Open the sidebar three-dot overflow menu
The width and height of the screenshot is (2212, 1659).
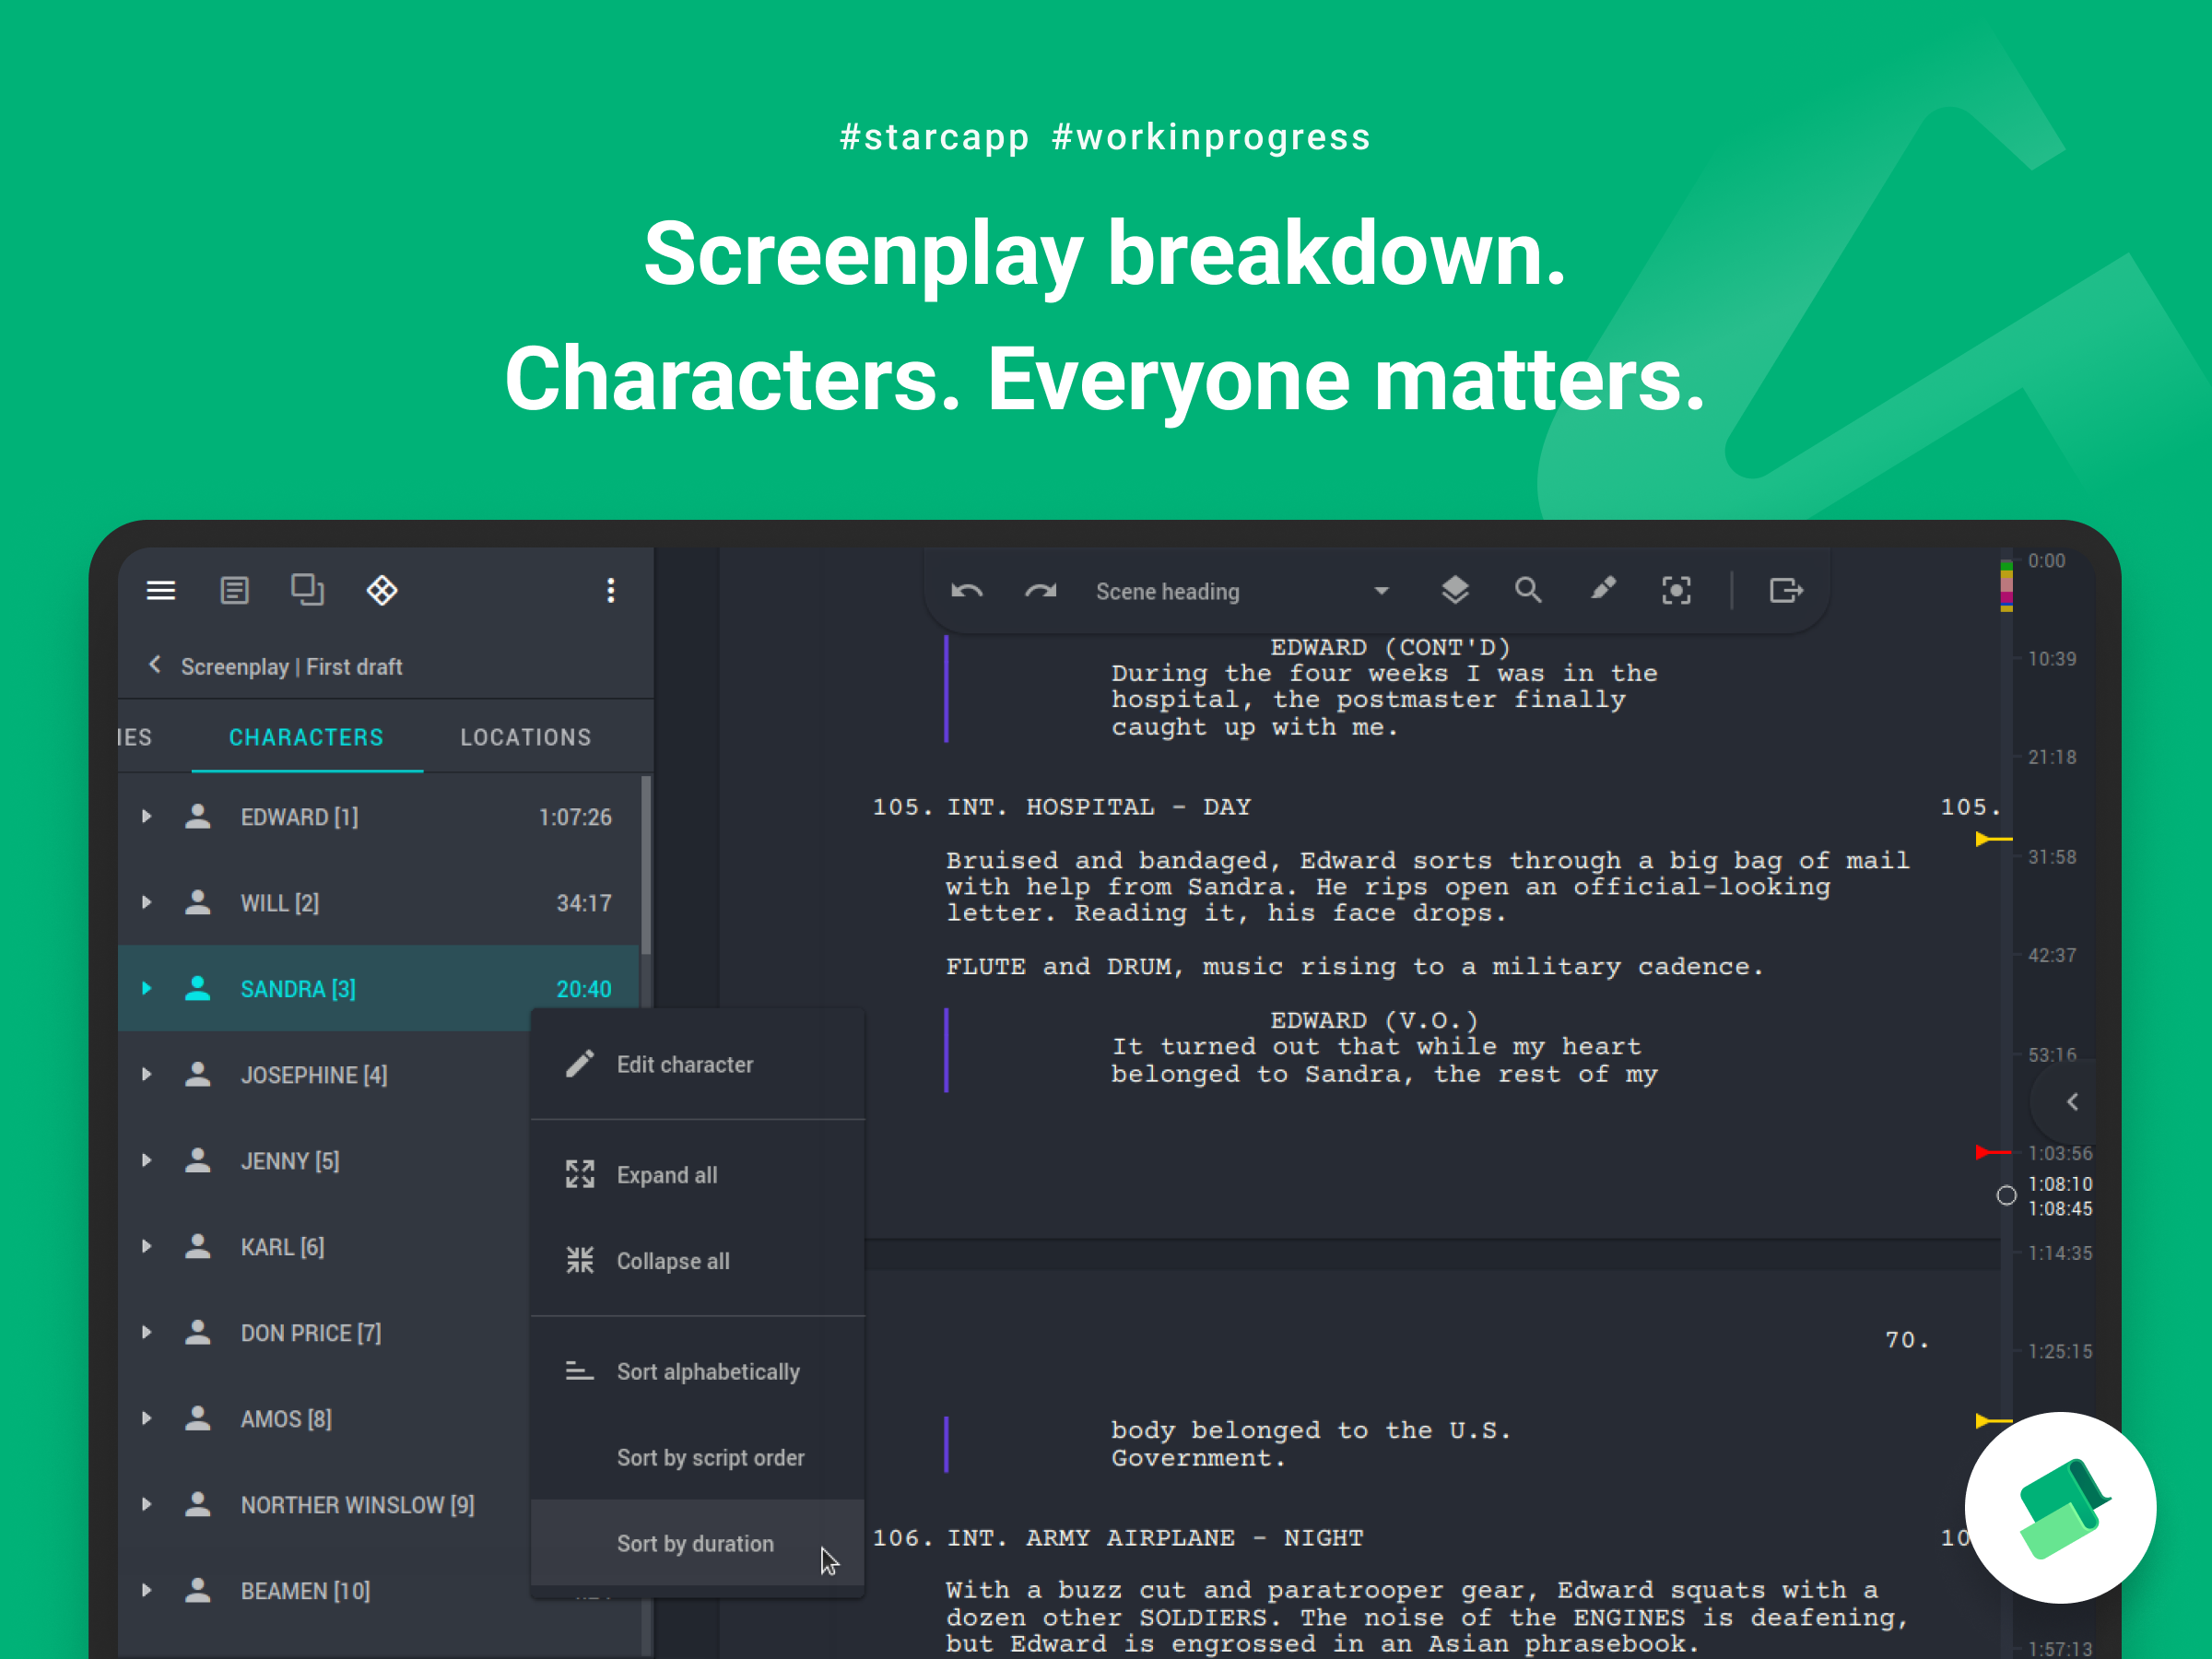point(611,591)
